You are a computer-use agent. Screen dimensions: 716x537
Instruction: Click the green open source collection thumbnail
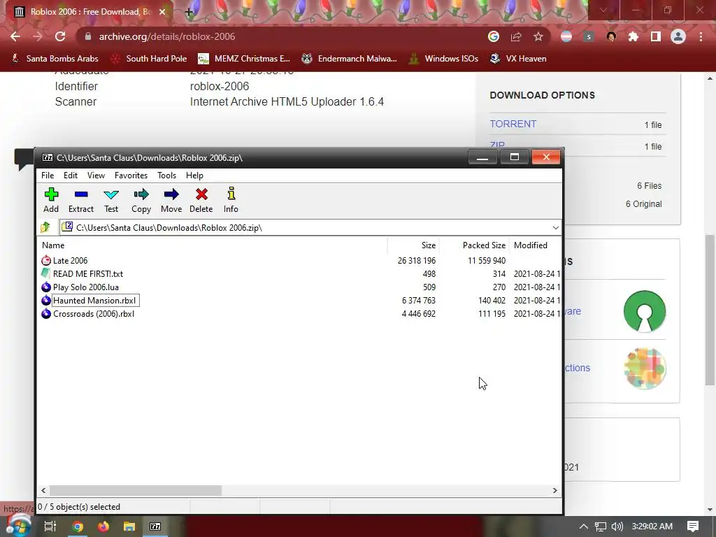click(x=644, y=311)
